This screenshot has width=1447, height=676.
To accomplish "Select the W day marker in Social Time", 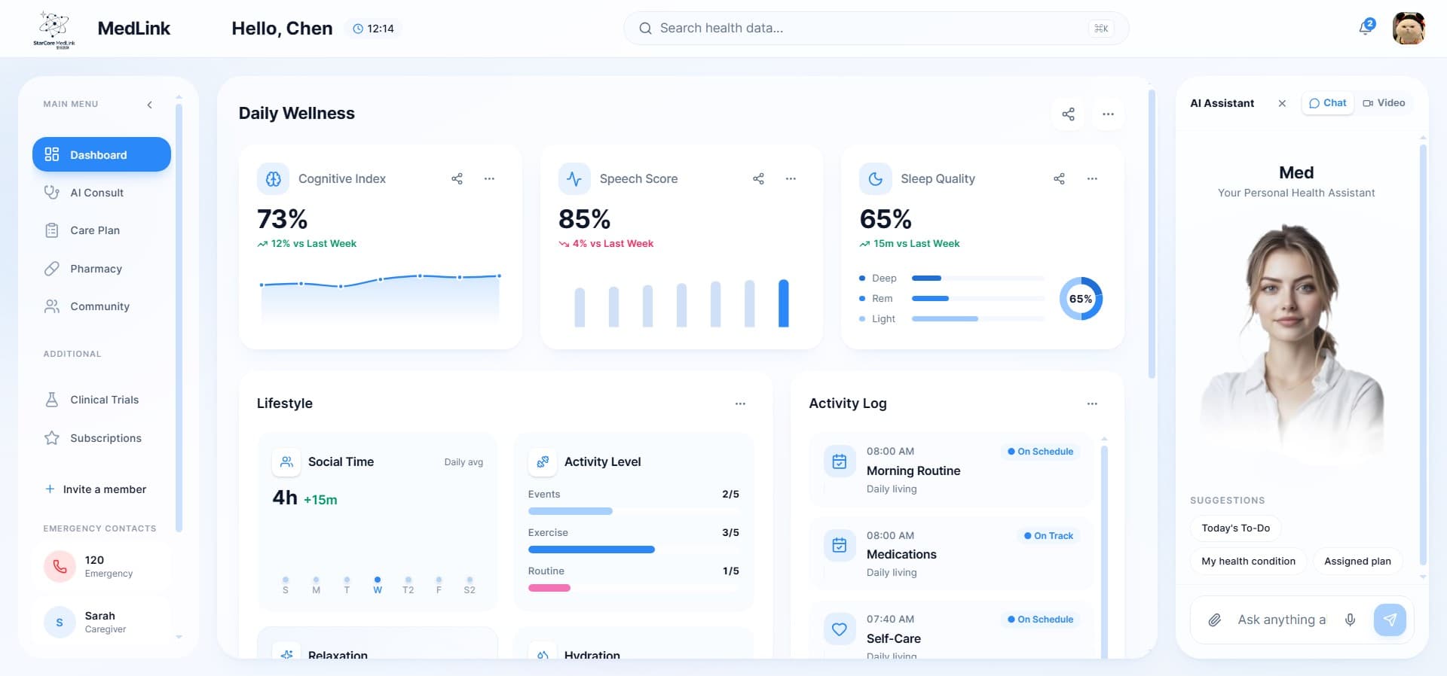I will (378, 585).
